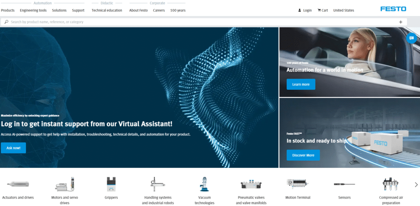Open the chat bubble icon

[x=411, y=38]
